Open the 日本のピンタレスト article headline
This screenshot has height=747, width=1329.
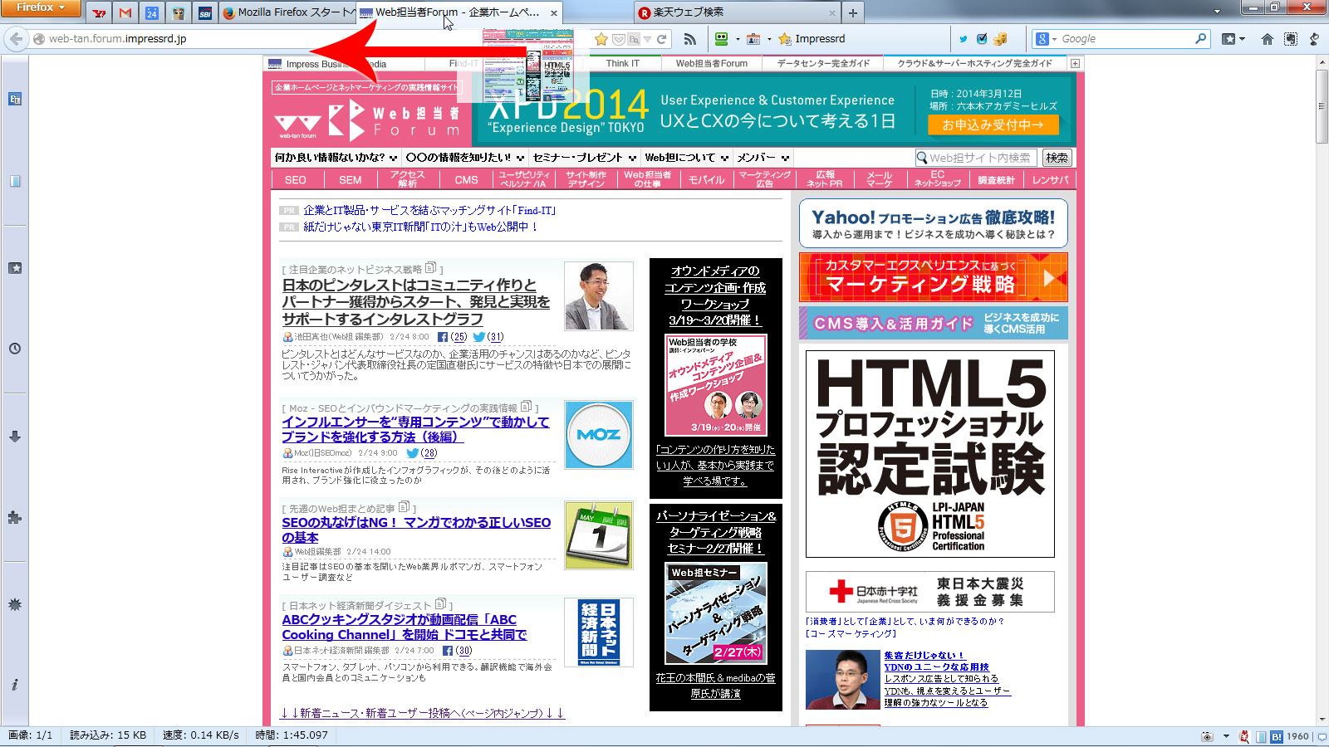coord(416,302)
